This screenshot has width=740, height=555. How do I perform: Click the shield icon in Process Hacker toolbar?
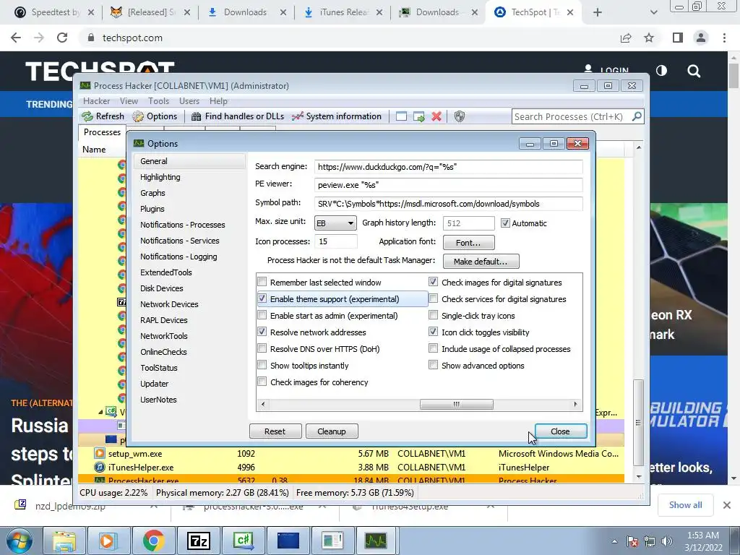[459, 116]
